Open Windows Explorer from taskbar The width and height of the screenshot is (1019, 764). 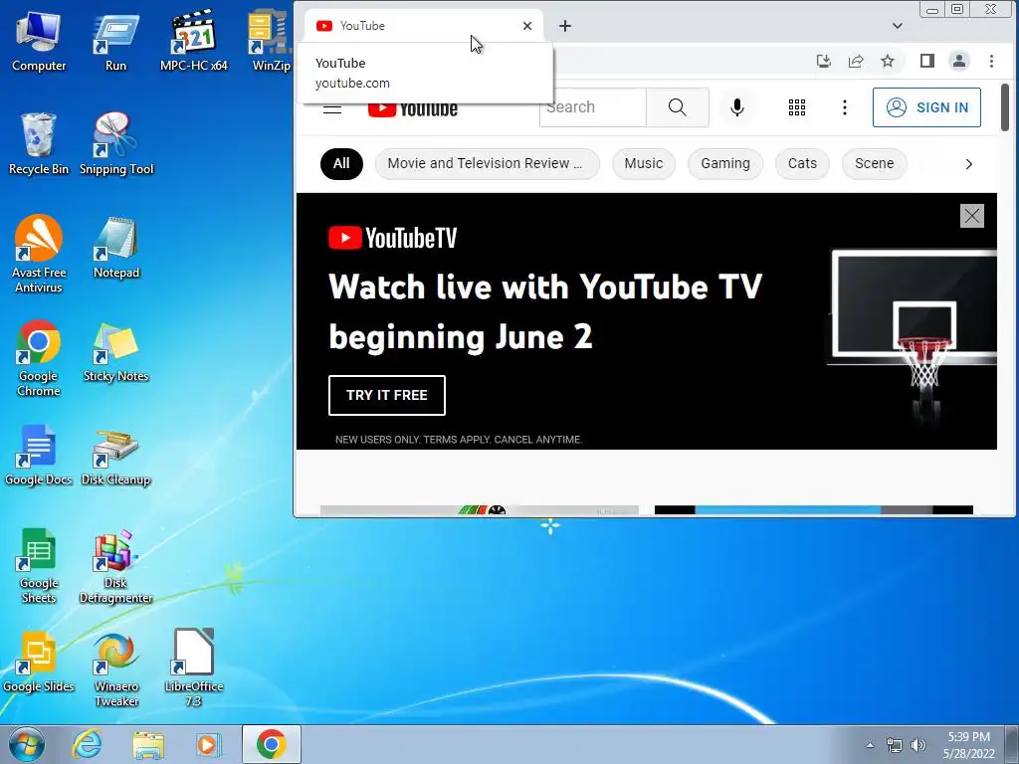tap(148, 744)
